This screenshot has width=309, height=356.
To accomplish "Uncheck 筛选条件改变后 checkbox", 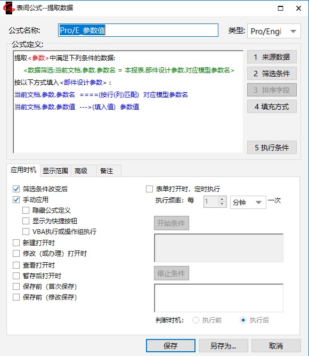I will (x=16, y=189).
